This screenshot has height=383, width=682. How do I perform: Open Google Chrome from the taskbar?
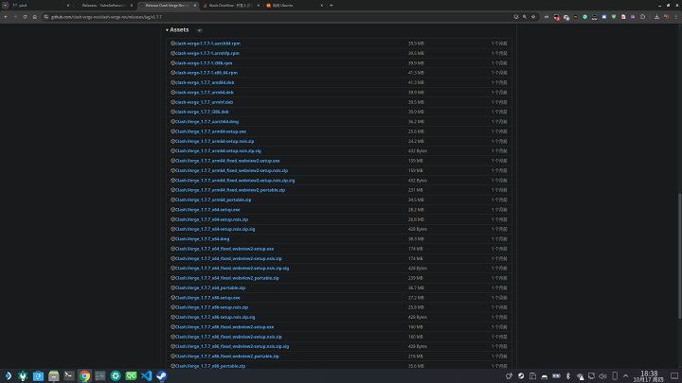(84, 375)
